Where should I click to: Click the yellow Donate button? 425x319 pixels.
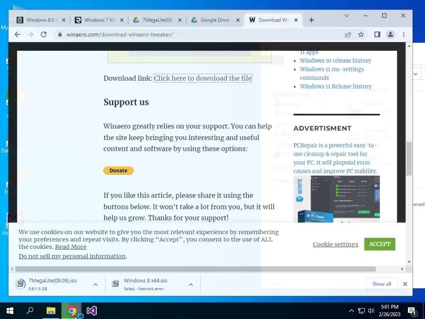tap(118, 171)
